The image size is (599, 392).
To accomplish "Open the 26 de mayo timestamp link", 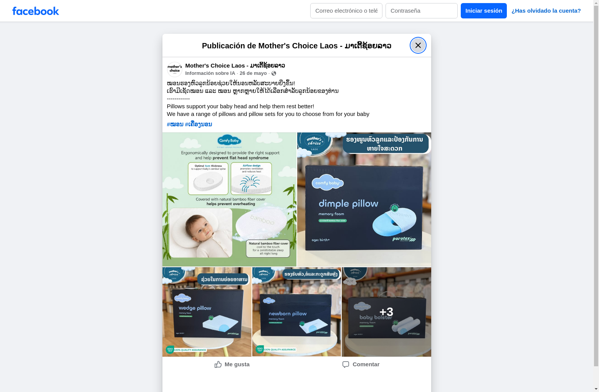I will [253, 73].
